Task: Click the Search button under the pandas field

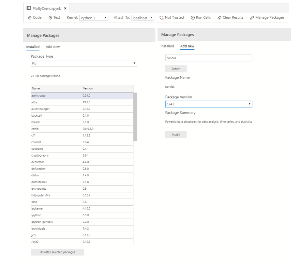Action: coord(176,69)
